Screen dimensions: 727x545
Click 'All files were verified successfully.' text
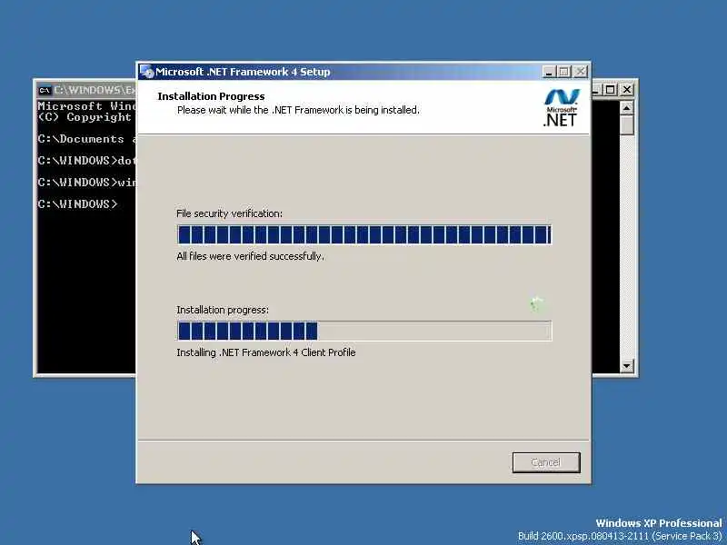click(x=251, y=256)
